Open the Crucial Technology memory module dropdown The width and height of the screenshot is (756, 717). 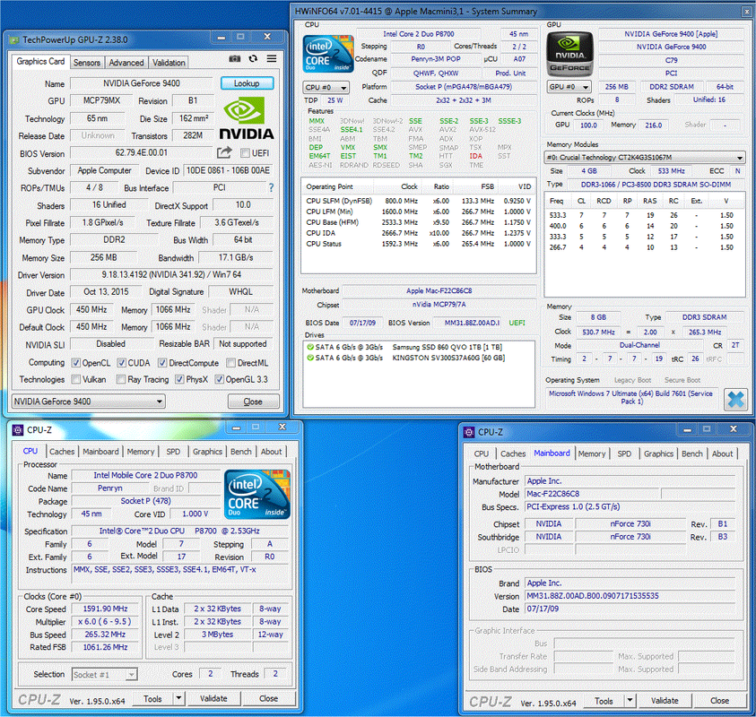point(645,157)
